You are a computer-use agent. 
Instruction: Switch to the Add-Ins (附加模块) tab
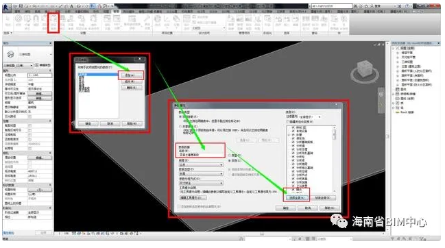(x=128, y=12)
